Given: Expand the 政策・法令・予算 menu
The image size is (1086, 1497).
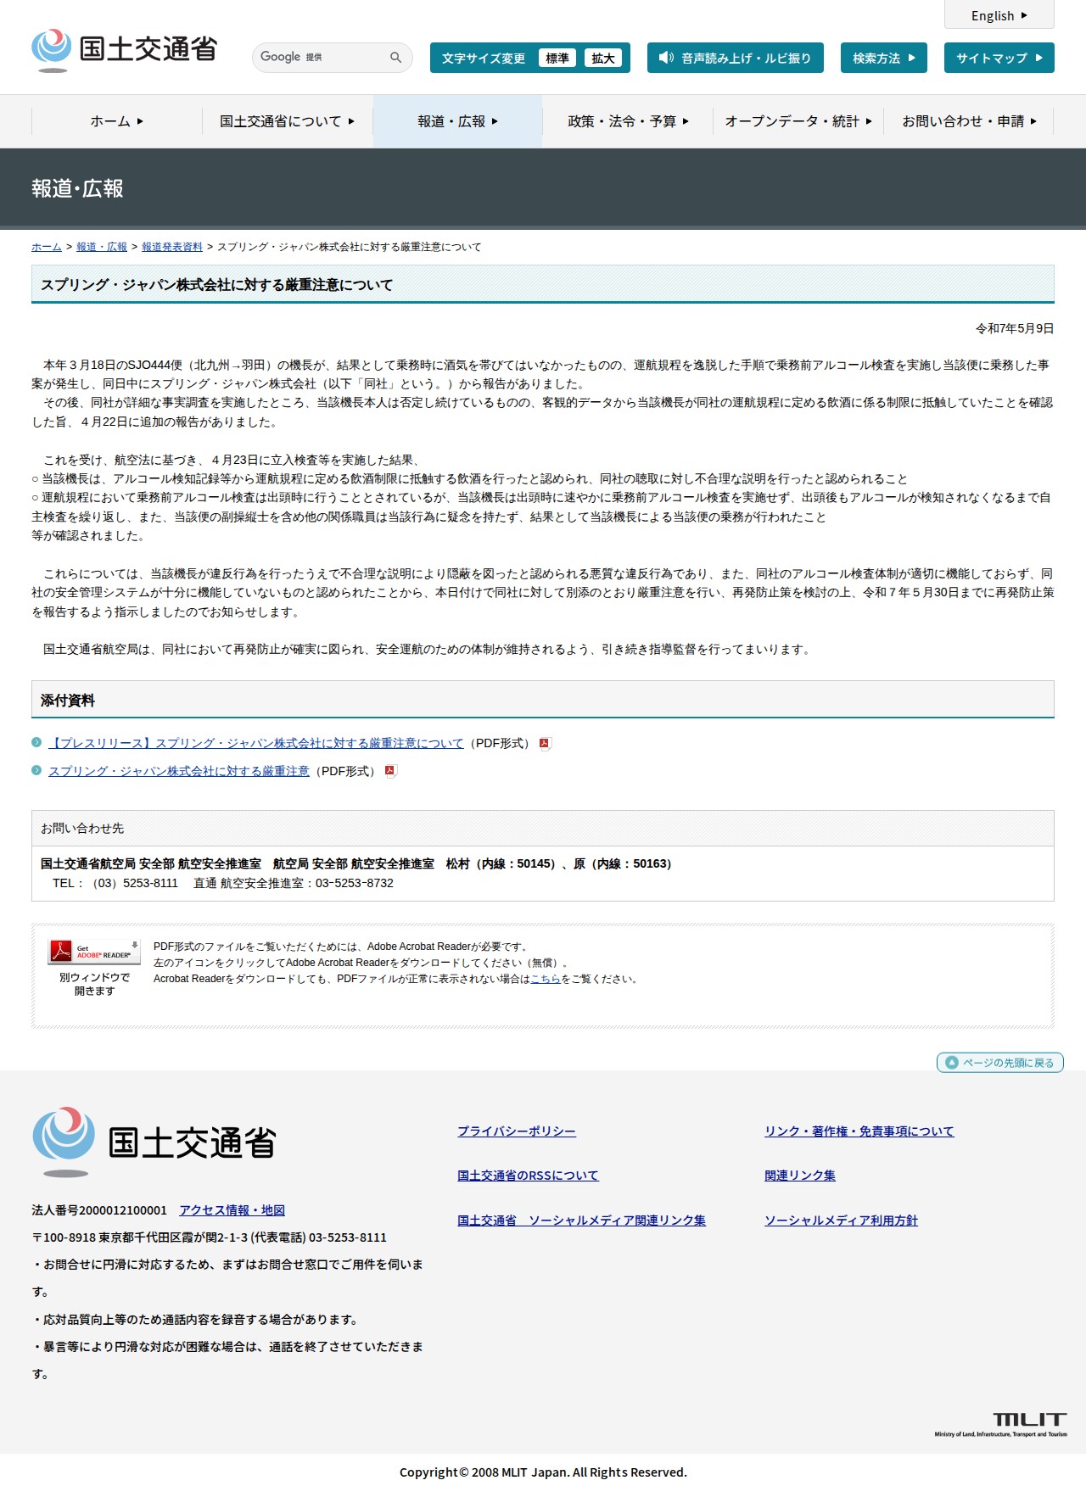Looking at the screenshot, I should 628,121.
